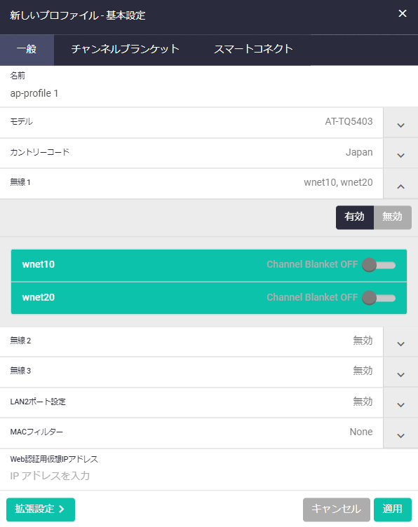Click the 名前 field containing ap-profile 1
Image resolution: width=418 pixels, height=527 pixels.
209,93
